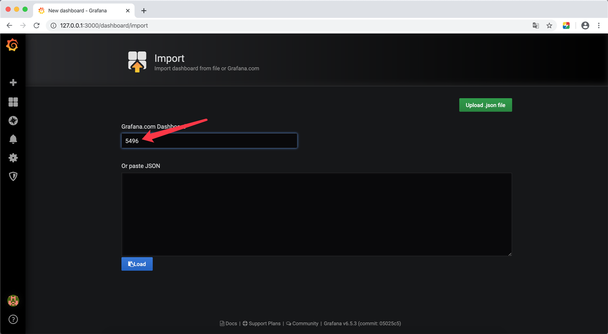Open the Configuration gear icon

click(13, 158)
